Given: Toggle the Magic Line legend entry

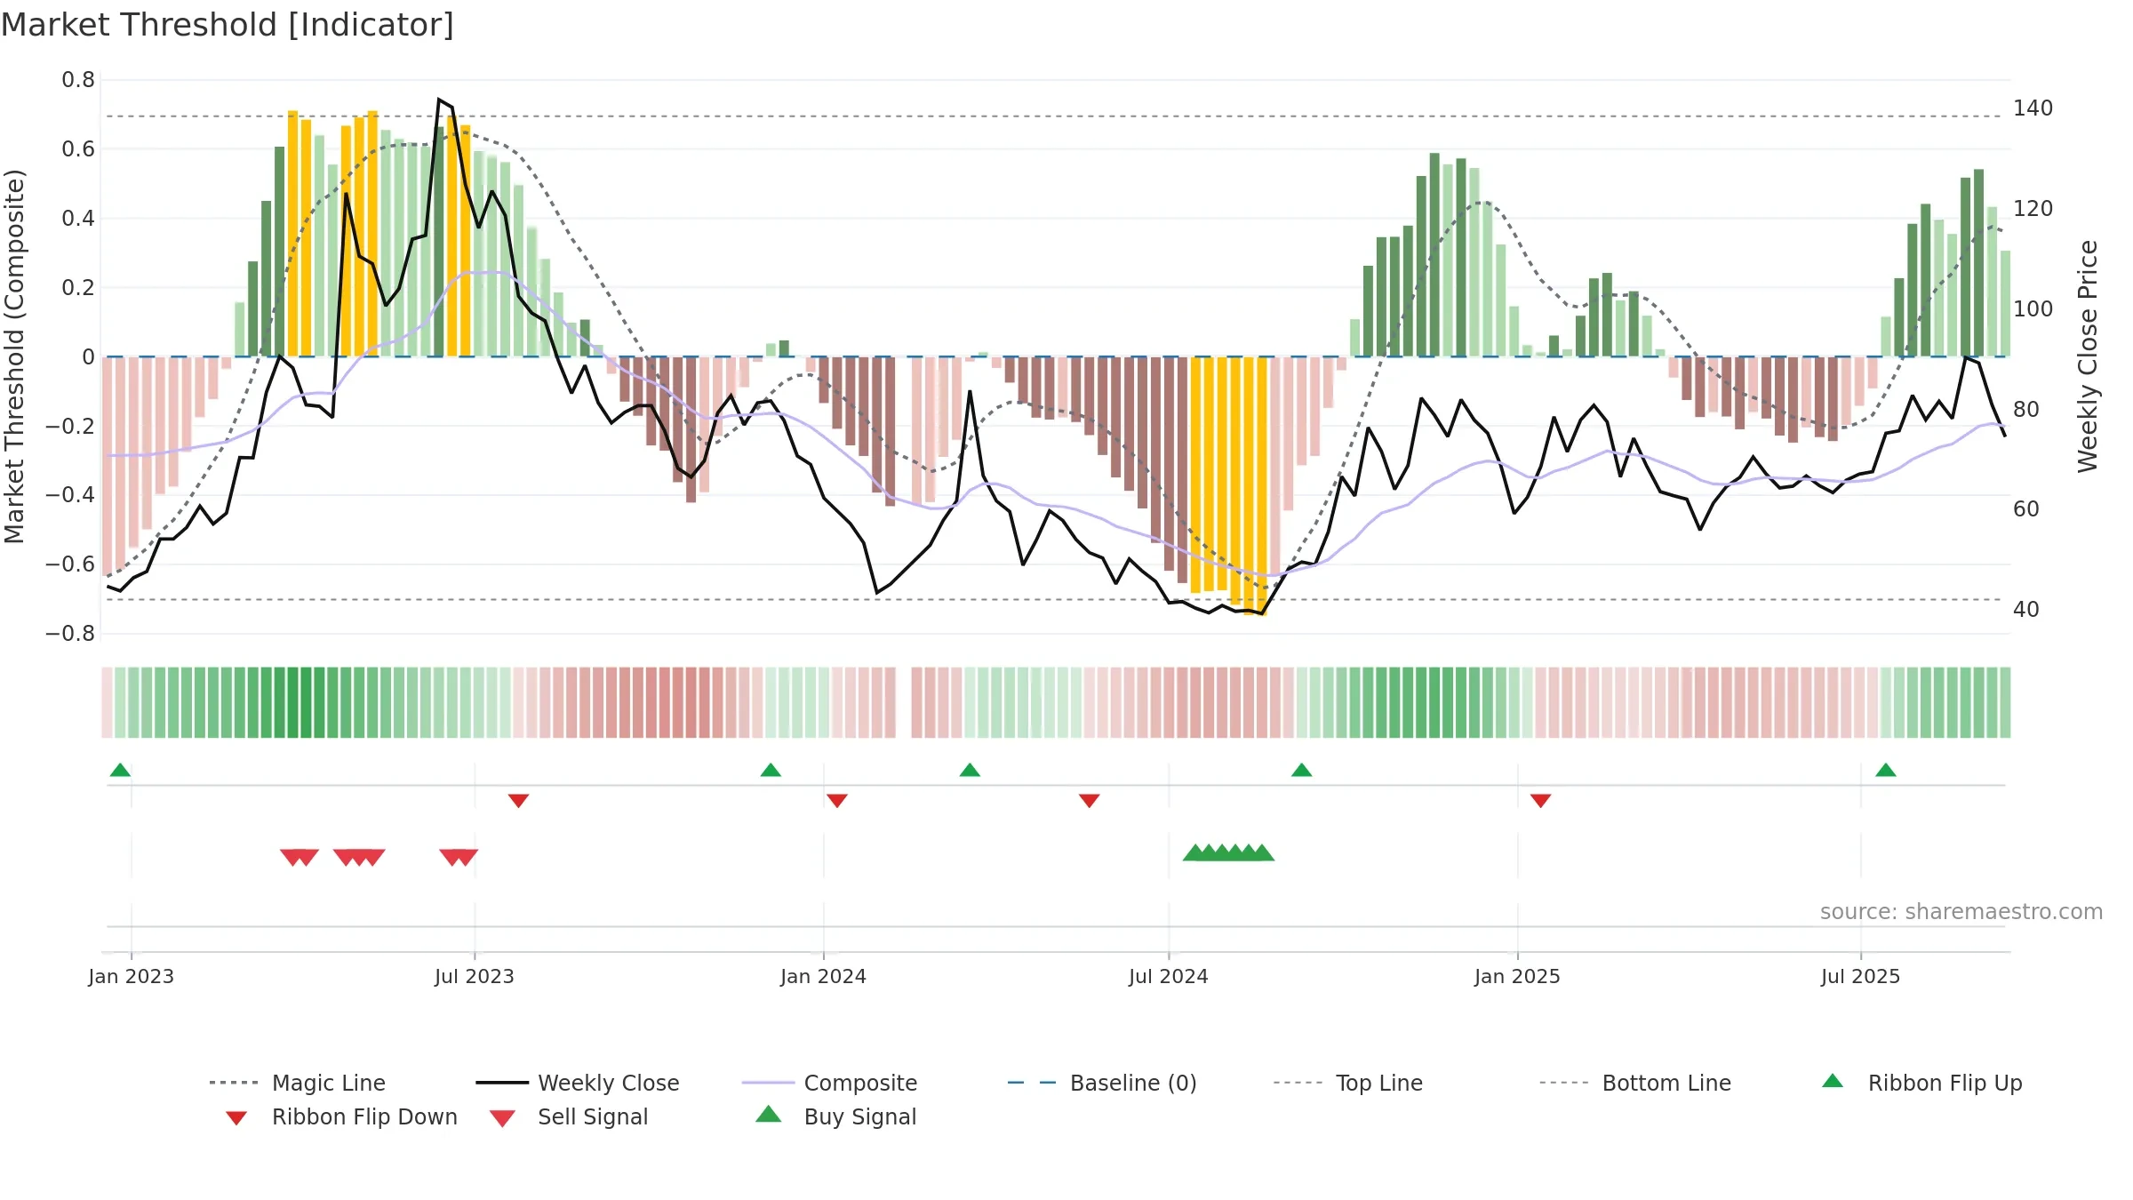Looking at the screenshot, I should (297, 1083).
